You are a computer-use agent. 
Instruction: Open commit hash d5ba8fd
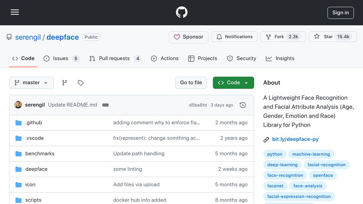pos(198,105)
